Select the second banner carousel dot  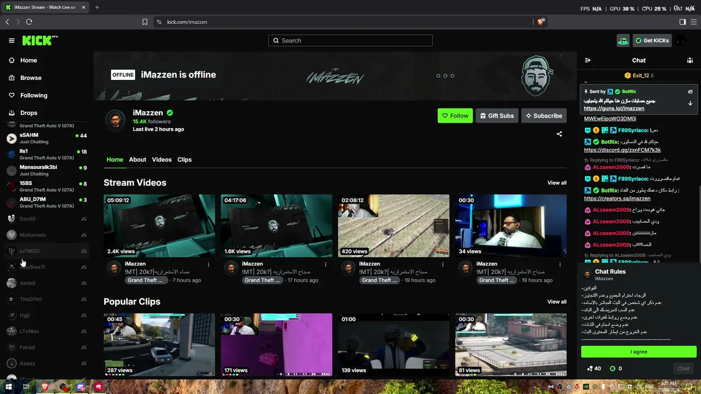(x=445, y=76)
